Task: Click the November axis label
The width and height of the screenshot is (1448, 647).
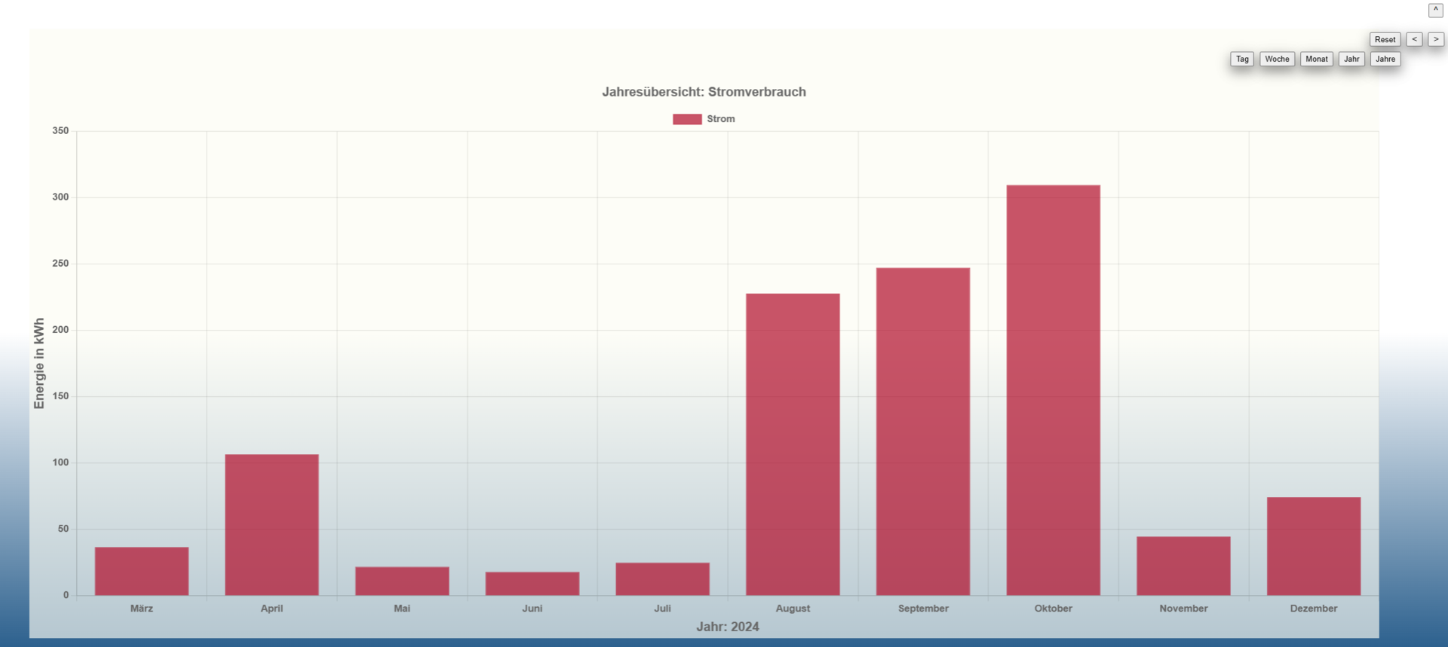Action: [1183, 609]
